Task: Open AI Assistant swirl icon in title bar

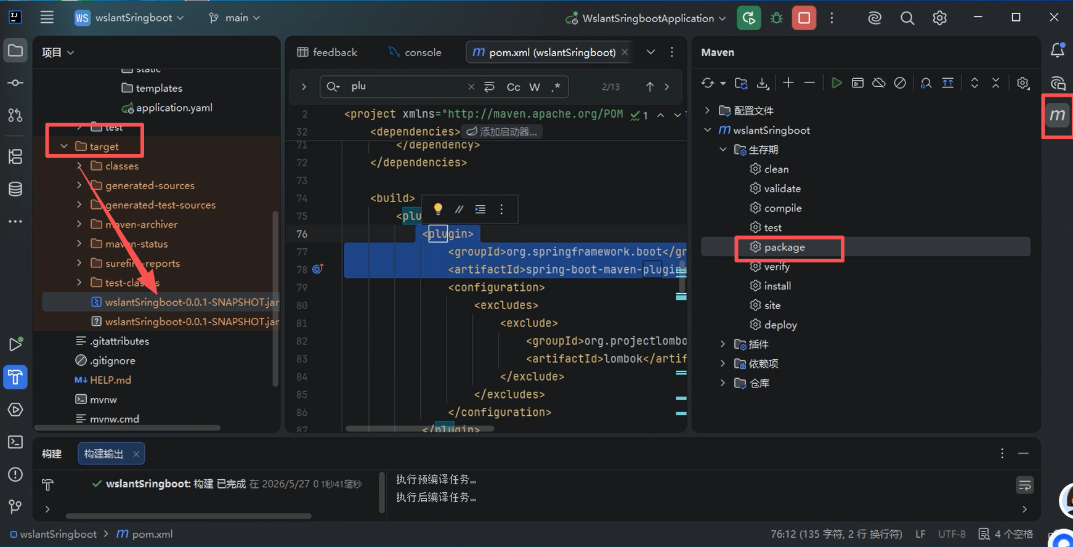Action: (x=875, y=18)
